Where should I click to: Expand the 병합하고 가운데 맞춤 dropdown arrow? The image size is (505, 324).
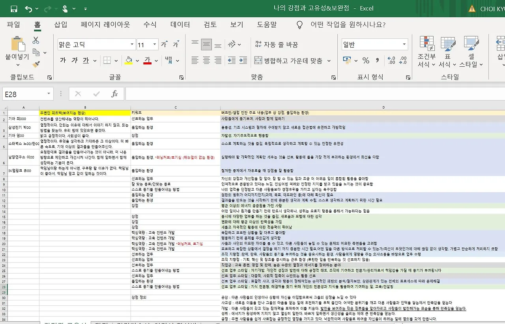point(330,61)
